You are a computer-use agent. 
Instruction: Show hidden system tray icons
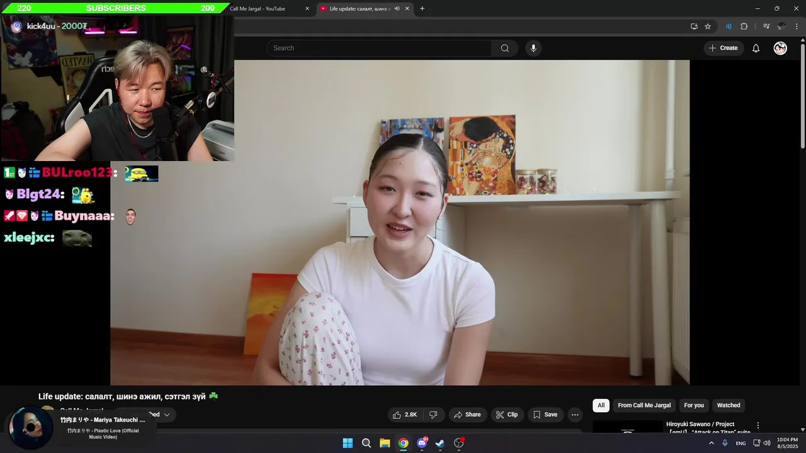[x=712, y=443]
